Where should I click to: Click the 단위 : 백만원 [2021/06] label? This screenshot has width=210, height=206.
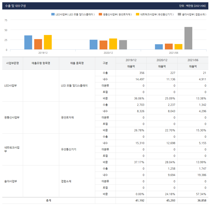(x=192, y=6)
